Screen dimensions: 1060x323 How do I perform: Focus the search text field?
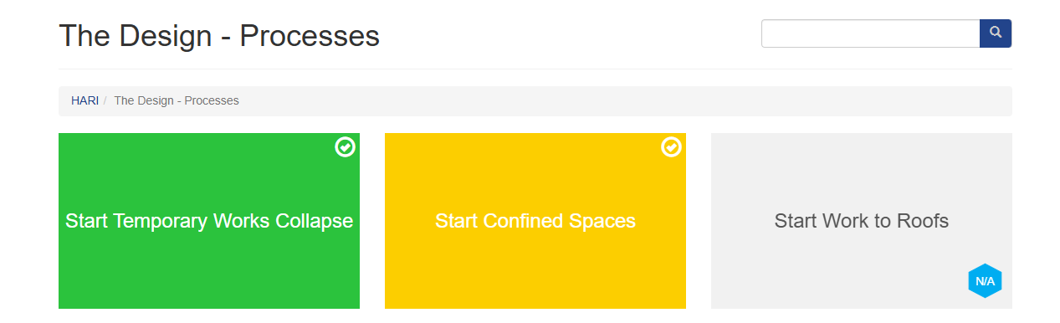[x=870, y=33]
